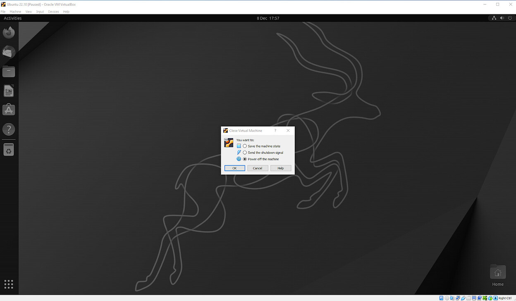Open the GNOME system status menu

[502, 18]
